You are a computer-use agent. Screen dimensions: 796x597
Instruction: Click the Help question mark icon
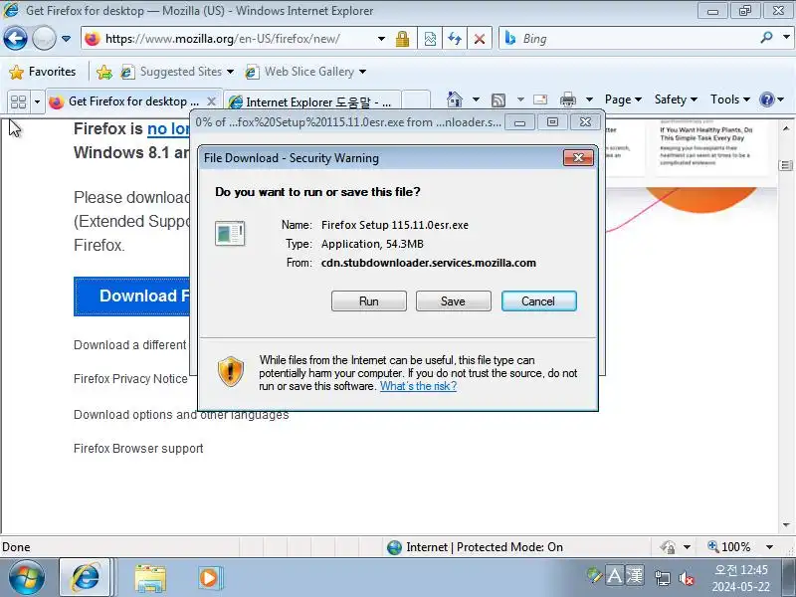(766, 99)
